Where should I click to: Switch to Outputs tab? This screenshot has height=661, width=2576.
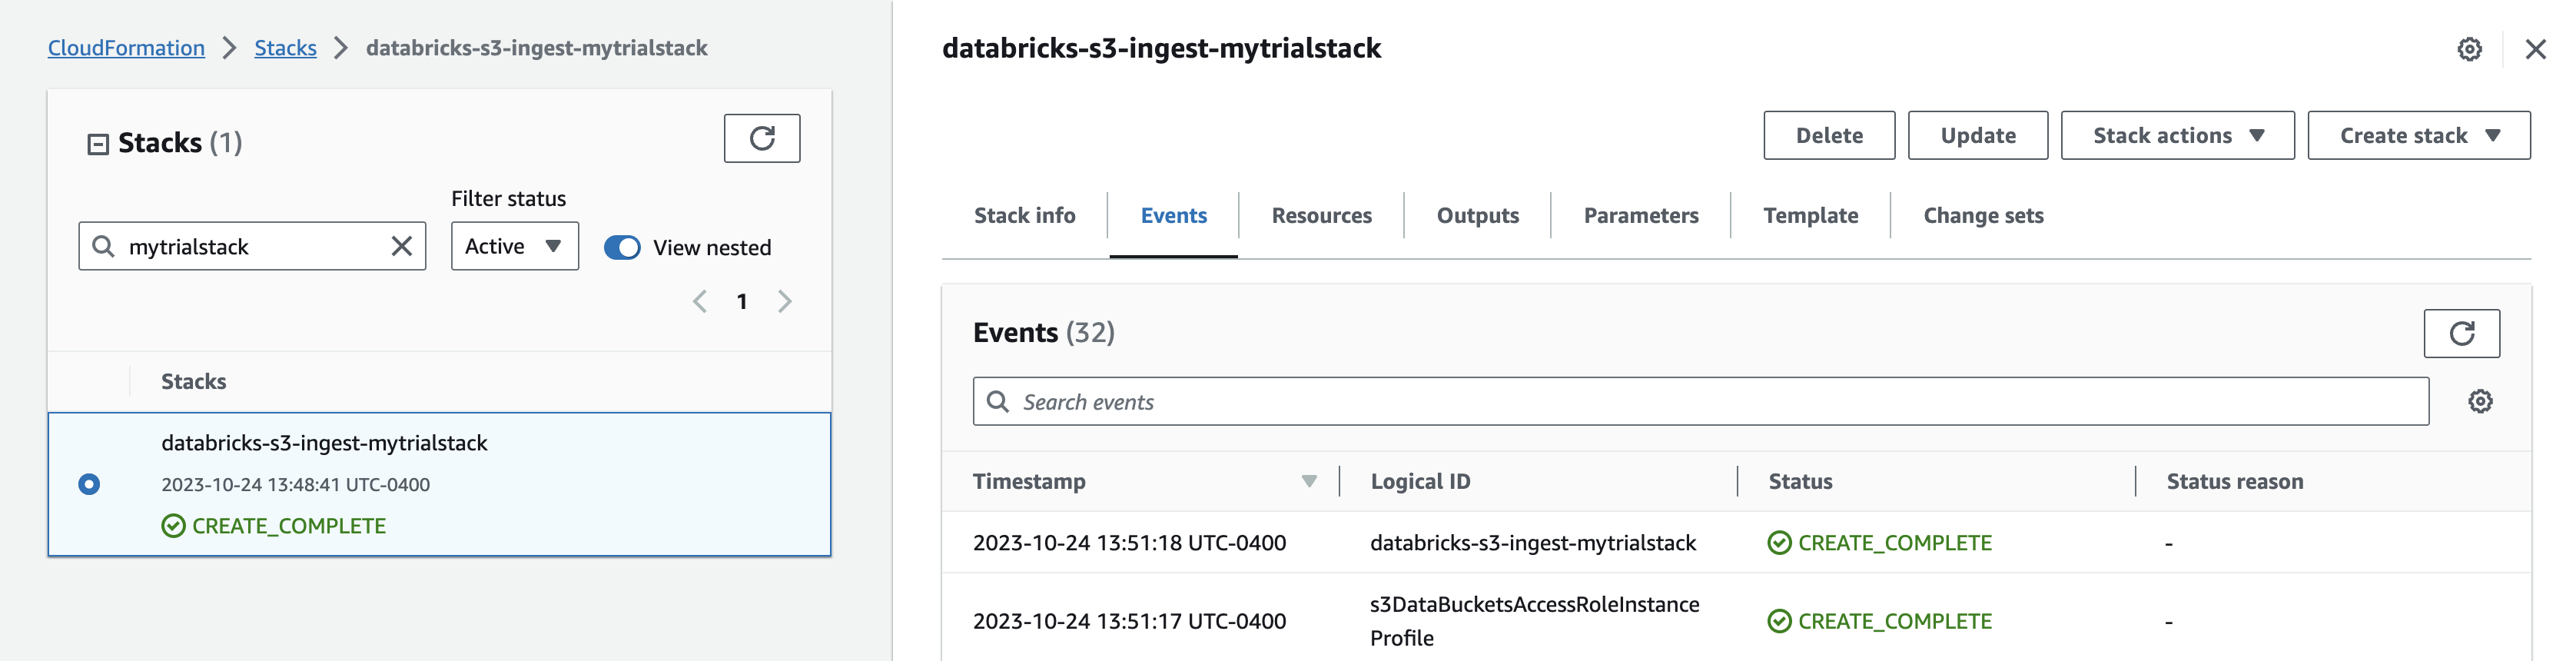click(x=1477, y=215)
